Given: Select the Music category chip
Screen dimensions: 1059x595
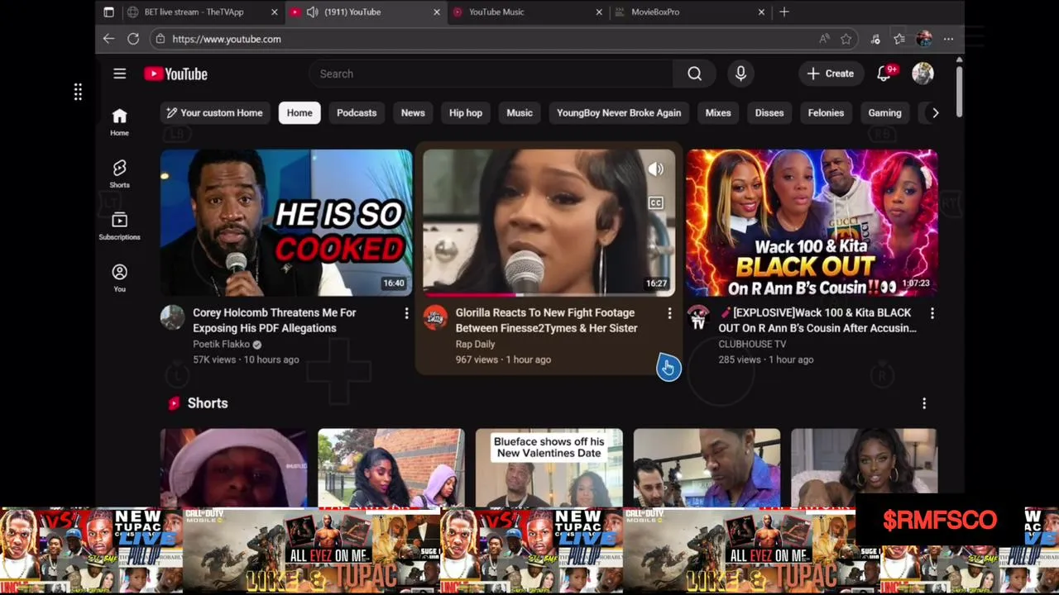Looking at the screenshot, I should click(520, 113).
